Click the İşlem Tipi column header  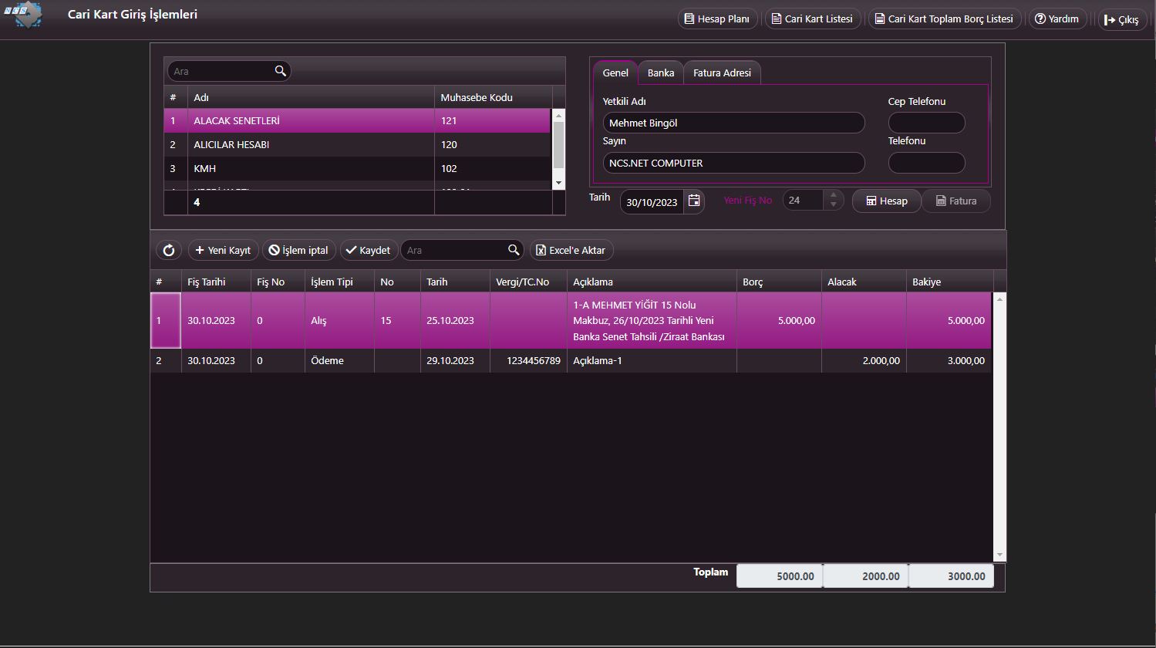pyautogui.click(x=339, y=282)
